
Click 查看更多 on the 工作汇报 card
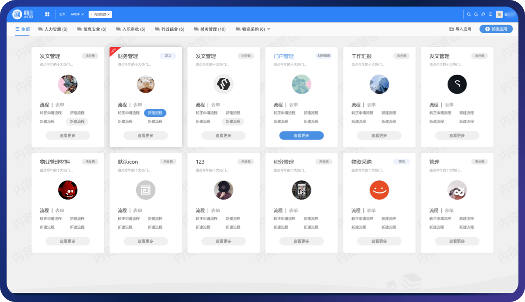pyautogui.click(x=379, y=136)
